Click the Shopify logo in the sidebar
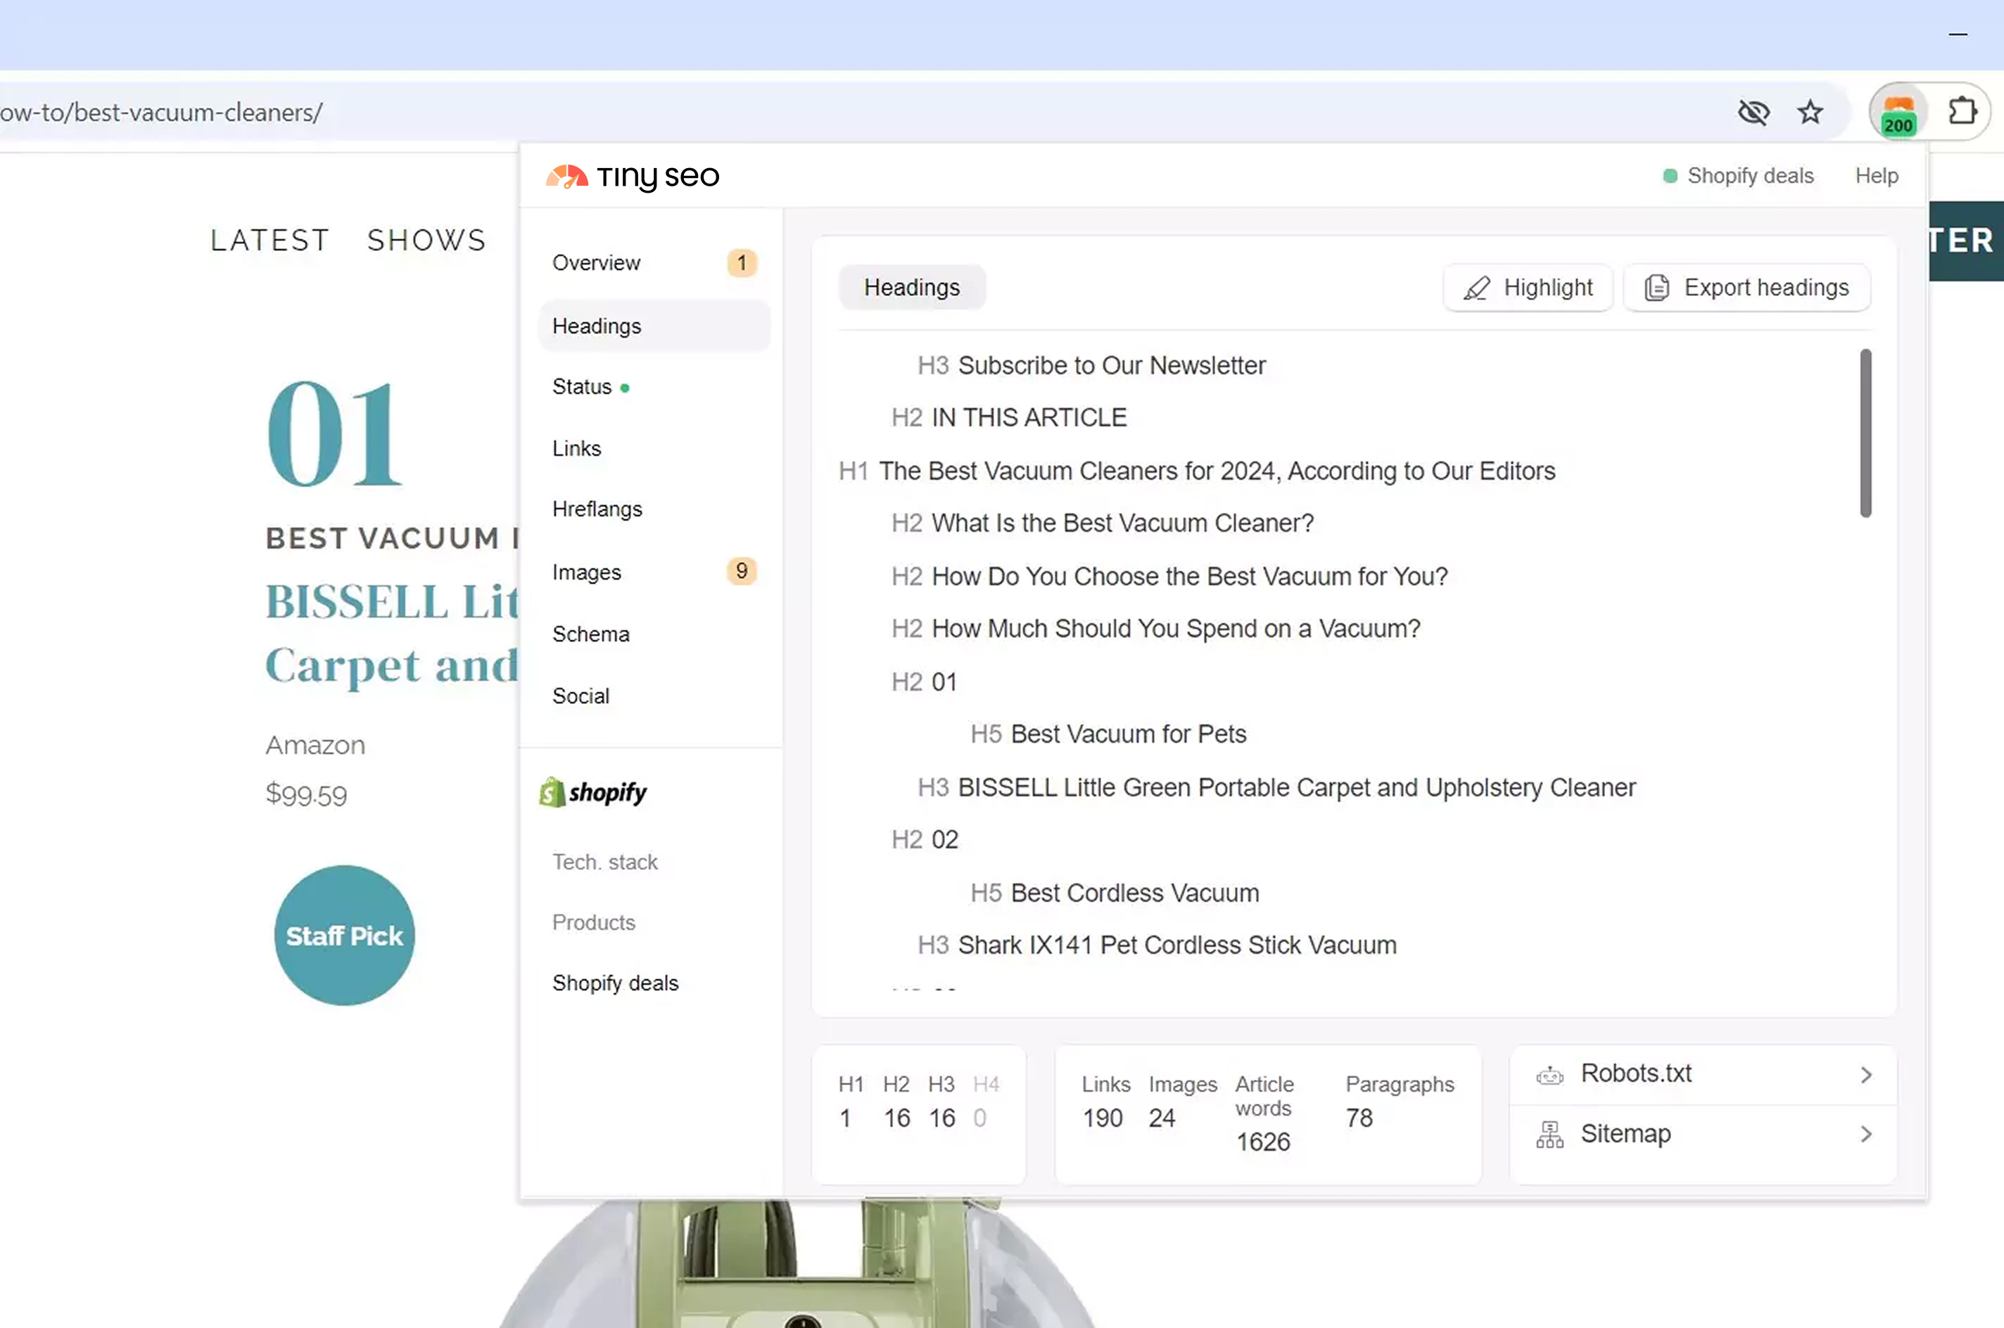Screen dimensions: 2004x1328 coord(593,792)
